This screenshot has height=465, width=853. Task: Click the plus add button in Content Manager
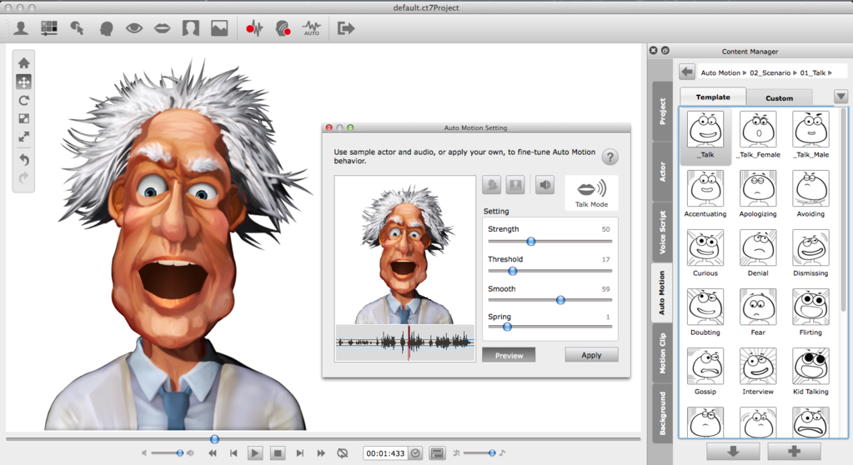tap(794, 452)
